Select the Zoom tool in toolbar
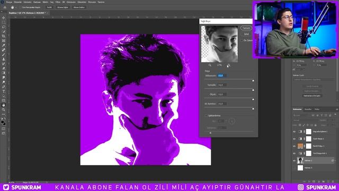The width and height of the screenshot is (339, 191). pyautogui.click(x=4, y=110)
